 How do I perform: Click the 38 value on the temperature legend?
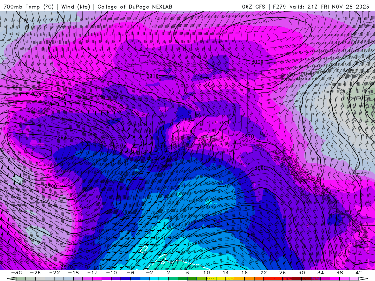[x=339, y=273]
